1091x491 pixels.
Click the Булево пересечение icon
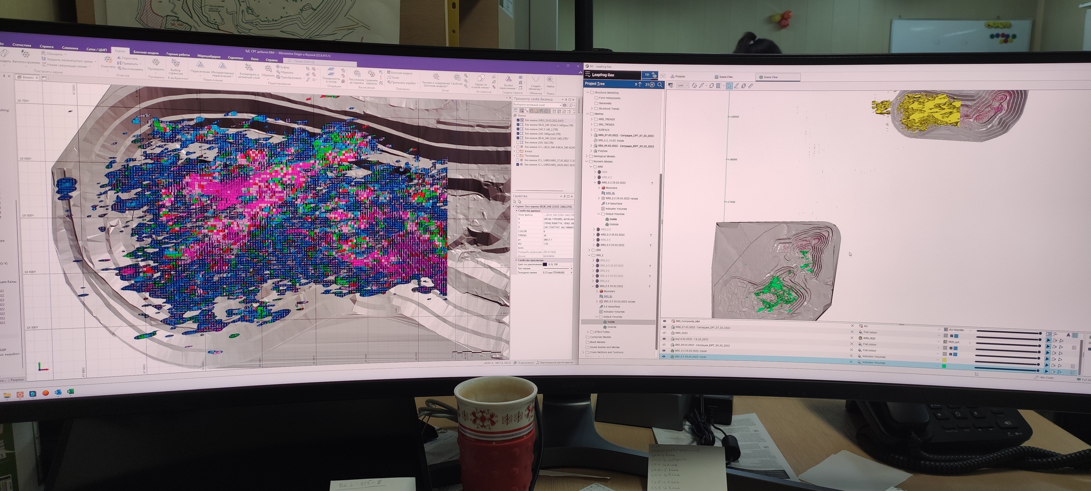click(x=508, y=78)
